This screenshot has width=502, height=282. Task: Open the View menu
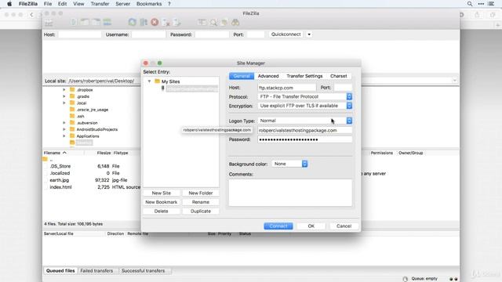pyautogui.click(x=78, y=4)
